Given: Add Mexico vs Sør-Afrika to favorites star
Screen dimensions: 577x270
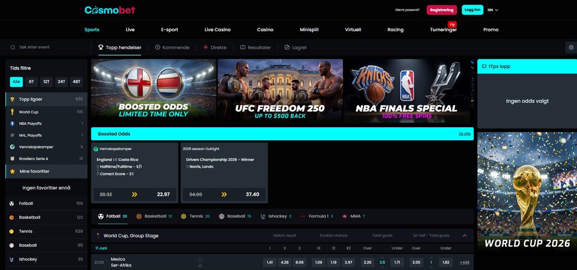Looking at the screenshot, I should (x=200, y=259).
